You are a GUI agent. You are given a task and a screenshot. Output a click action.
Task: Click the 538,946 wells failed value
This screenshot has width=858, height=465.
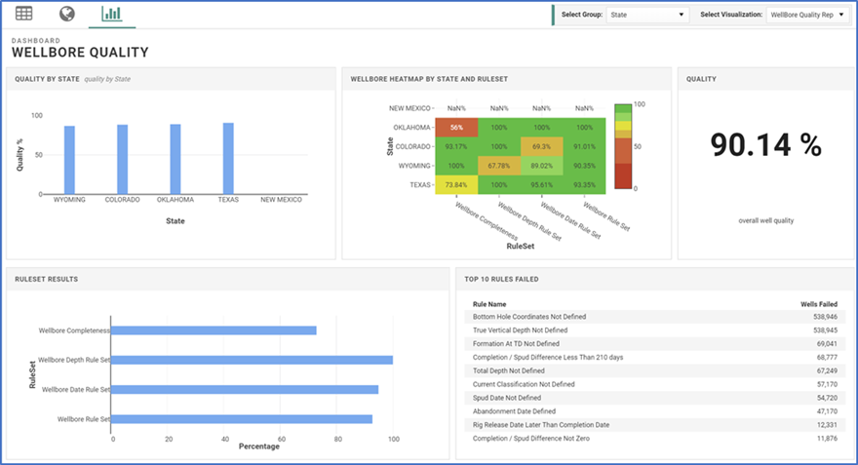[x=825, y=317]
